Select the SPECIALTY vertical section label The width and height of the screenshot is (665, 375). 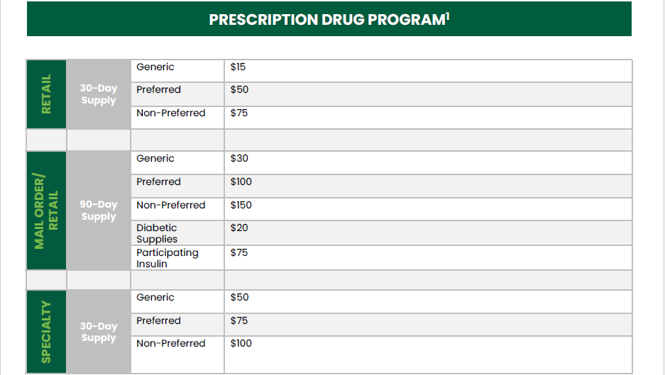click(46, 332)
